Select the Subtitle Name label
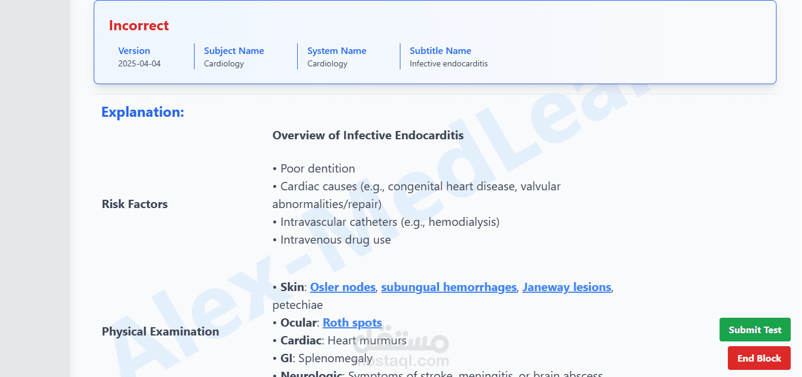 tap(441, 51)
